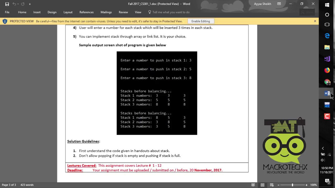Open the View tab
335x188 pixels.
coord(138,12)
